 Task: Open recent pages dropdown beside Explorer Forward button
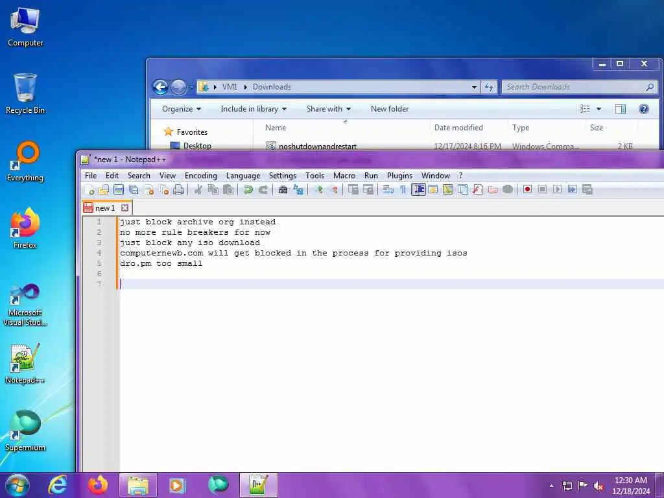click(191, 88)
